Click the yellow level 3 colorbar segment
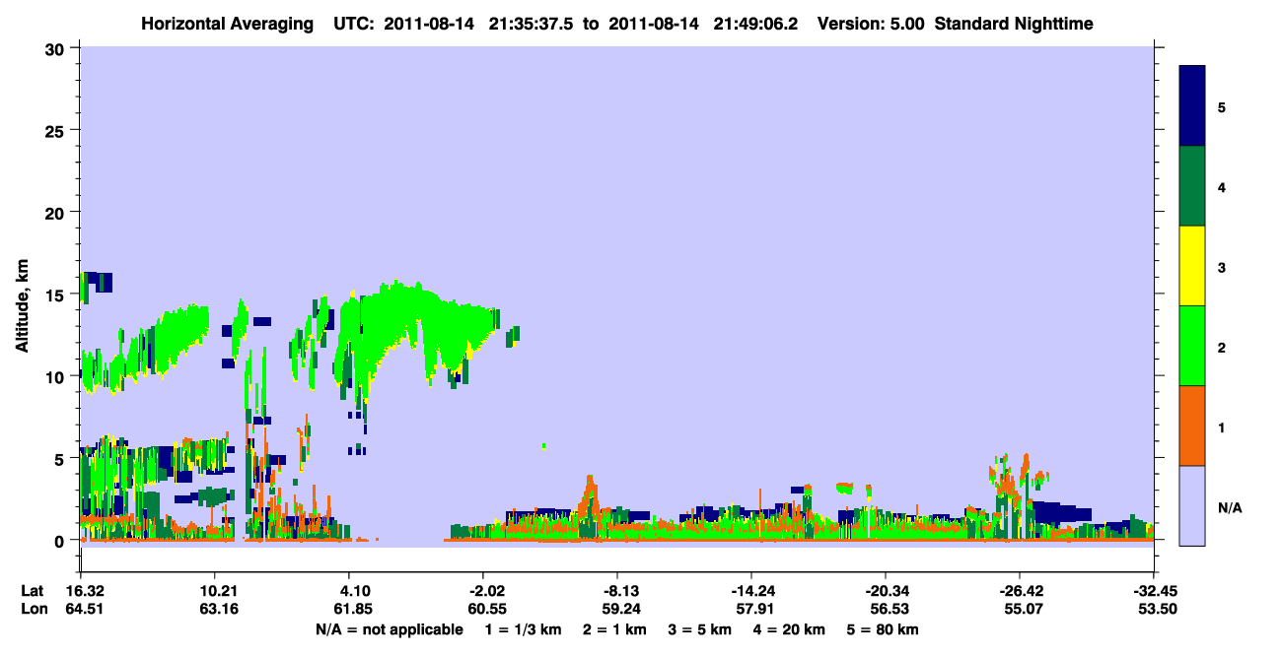 click(x=1192, y=266)
